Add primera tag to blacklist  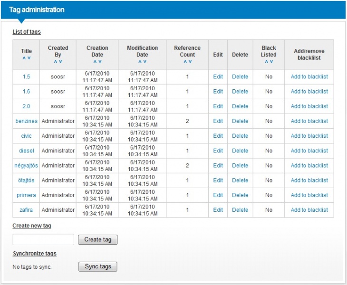point(309,195)
